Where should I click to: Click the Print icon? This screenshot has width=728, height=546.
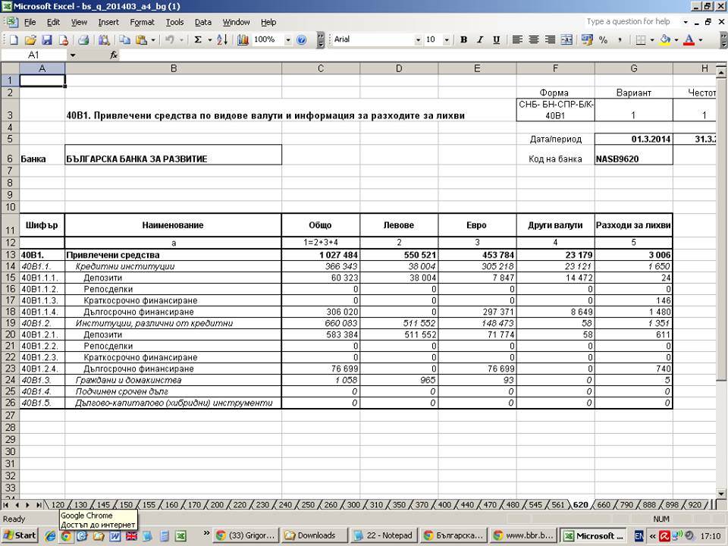coord(83,39)
